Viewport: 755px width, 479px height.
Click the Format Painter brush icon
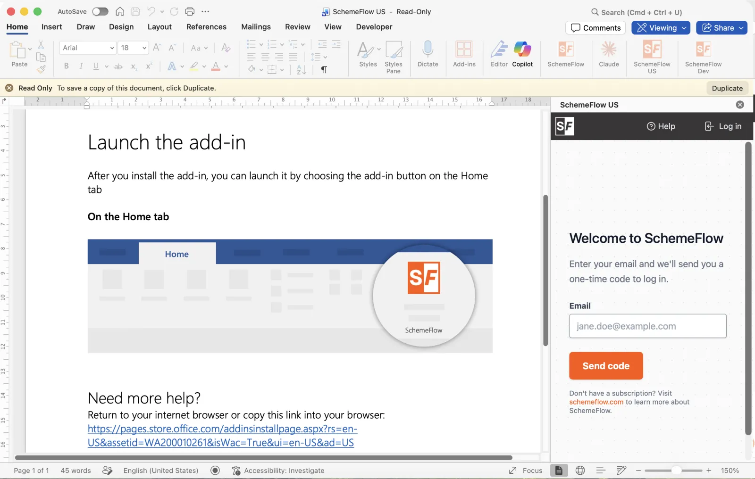42,69
